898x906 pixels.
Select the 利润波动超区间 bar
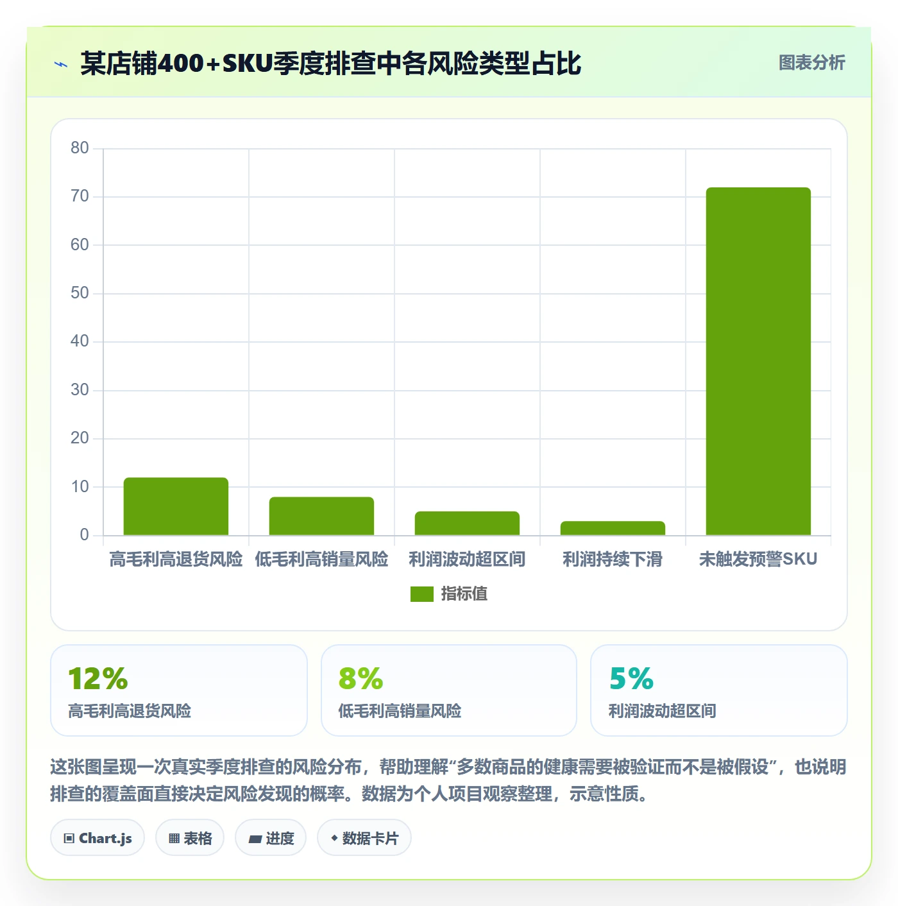tap(467, 523)
